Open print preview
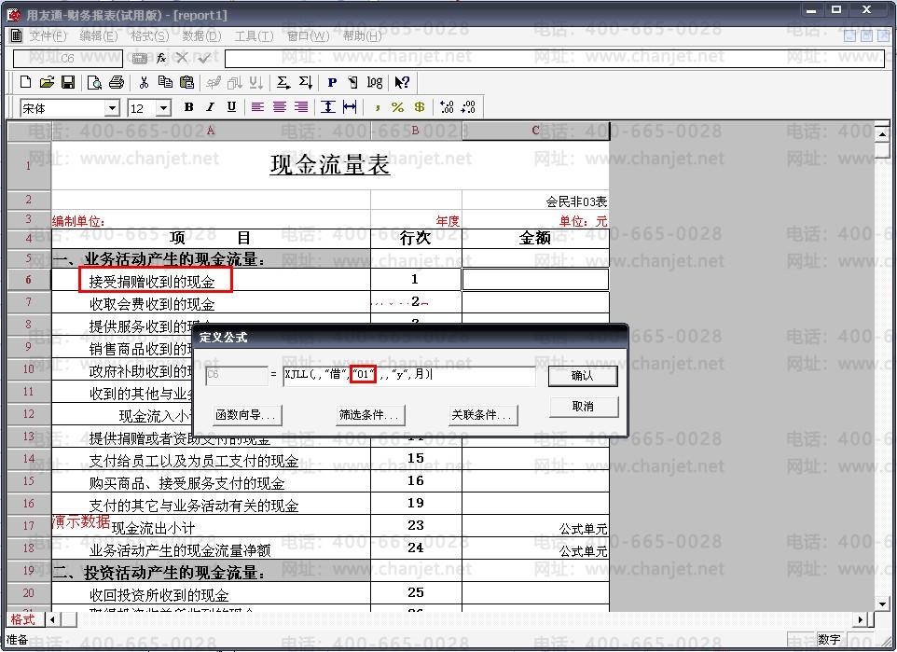 coord(94,82)
